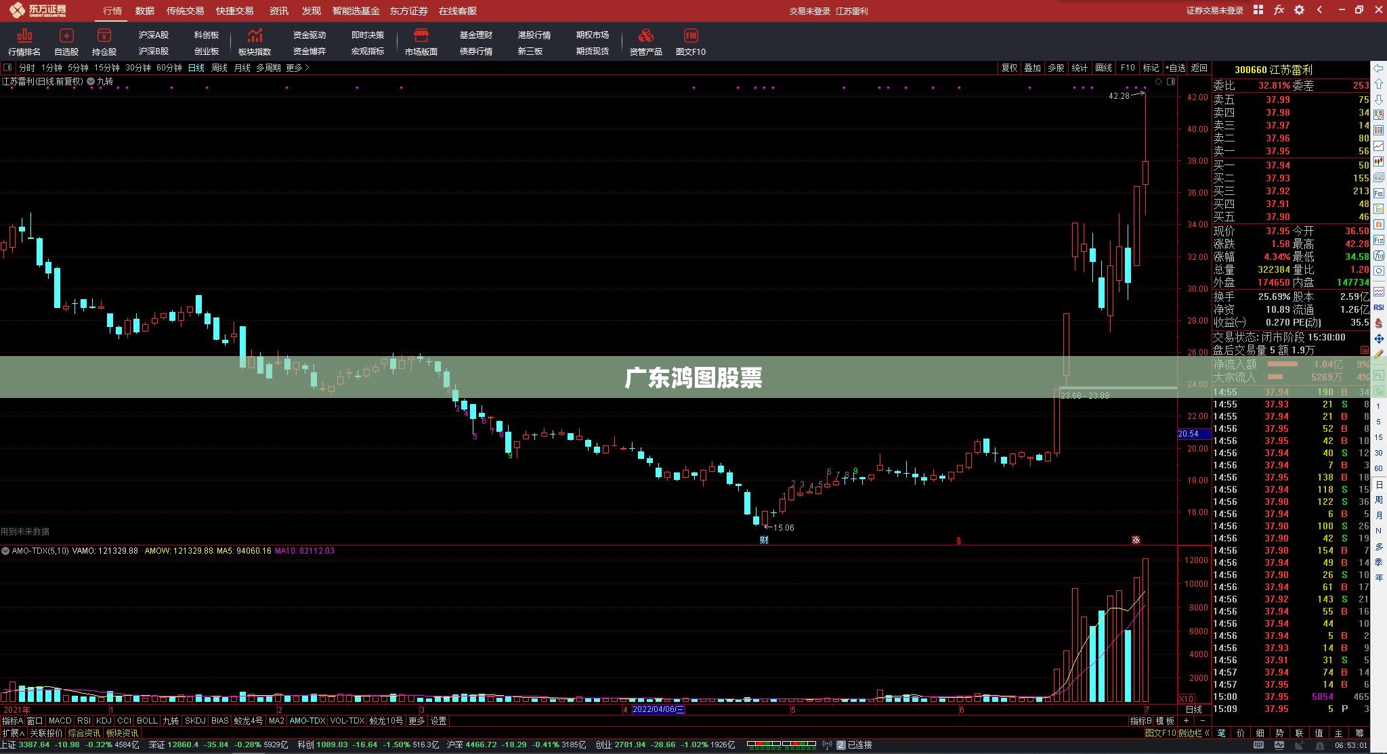Toggle 叠加 overlay mode on chart

pyautogui.click(x=1032, y=68)
